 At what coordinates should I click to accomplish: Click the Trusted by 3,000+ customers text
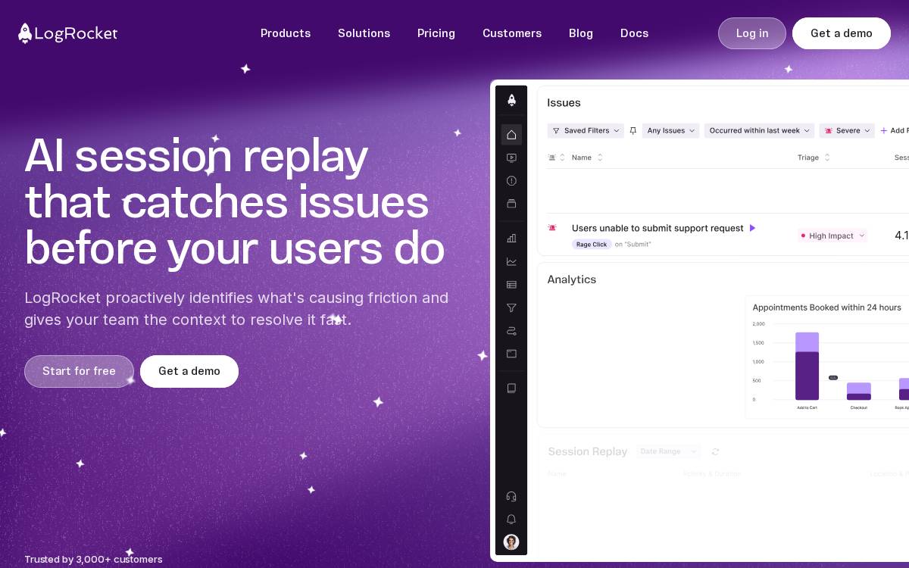click(93, 560)
